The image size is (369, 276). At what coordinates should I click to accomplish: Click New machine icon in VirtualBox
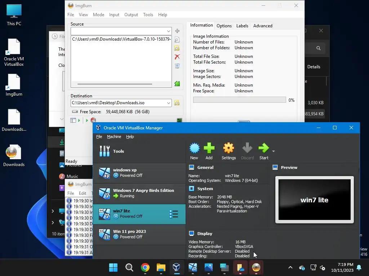click(194, 151)
